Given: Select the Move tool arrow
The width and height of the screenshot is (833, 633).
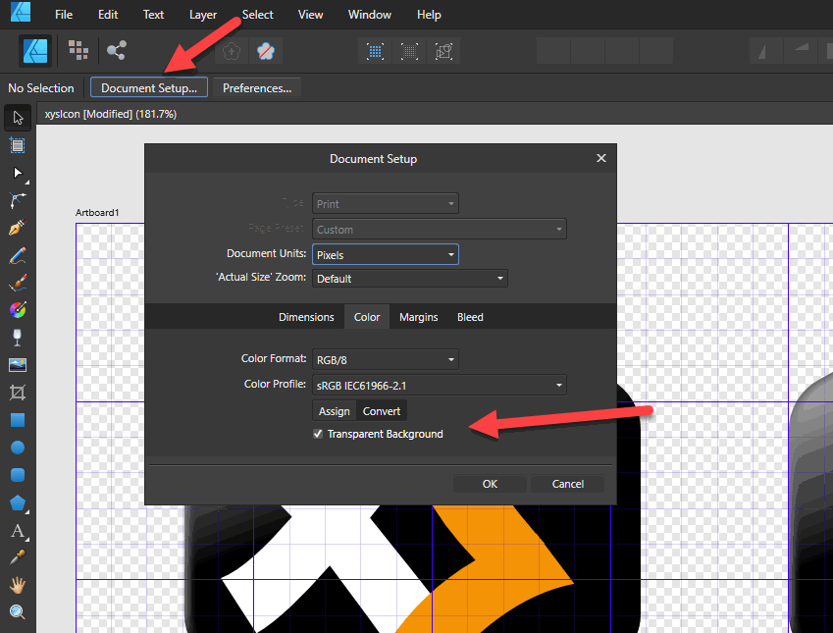Looking at the screenshot, I should coord(18,118).
